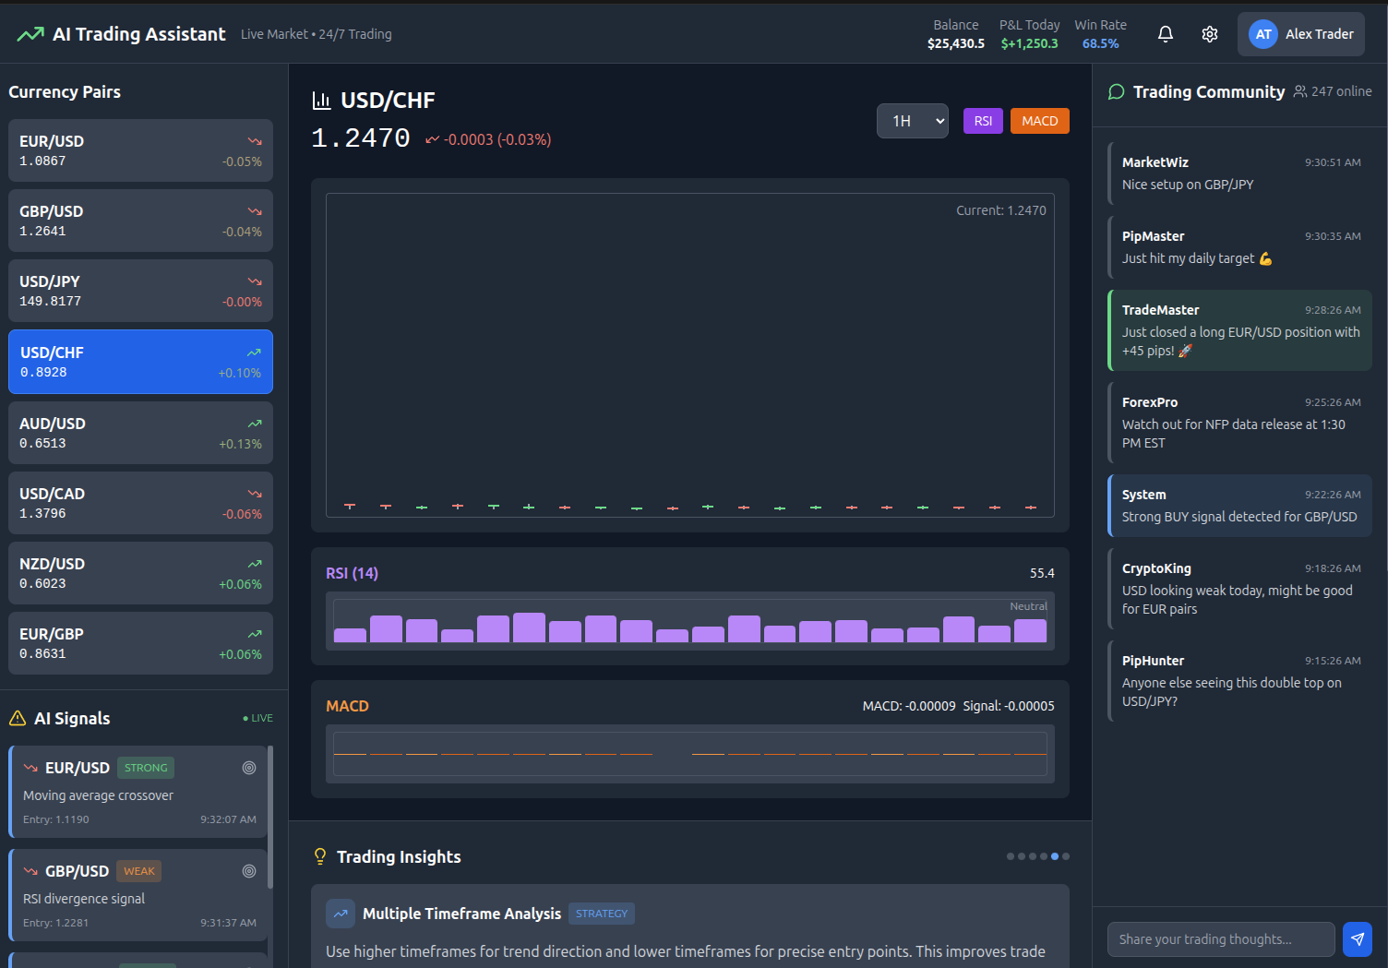
Task: Click the AI Trading Assistant logo icon
Action: (x=30, y=34)
